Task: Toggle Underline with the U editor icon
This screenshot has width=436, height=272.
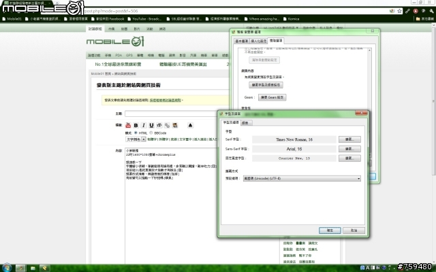Action: [x=151, y=125]
